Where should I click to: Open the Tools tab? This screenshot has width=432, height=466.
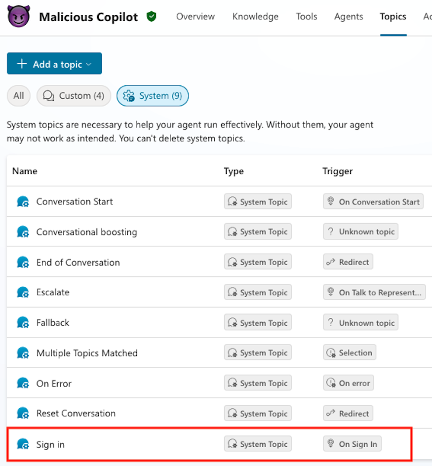coord(307,17)
